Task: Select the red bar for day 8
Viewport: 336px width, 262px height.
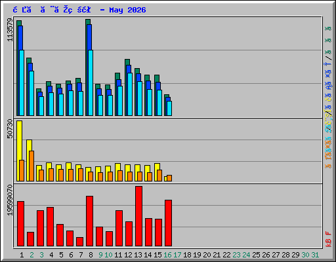Action: [89, 221]
